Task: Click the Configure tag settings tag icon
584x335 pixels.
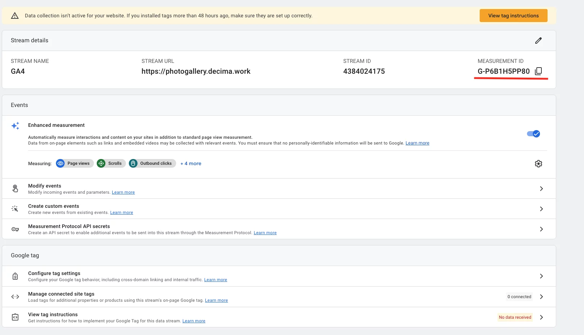Action: (x=15, y=276)
